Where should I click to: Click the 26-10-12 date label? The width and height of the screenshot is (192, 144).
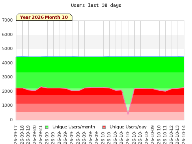[171, 134]
